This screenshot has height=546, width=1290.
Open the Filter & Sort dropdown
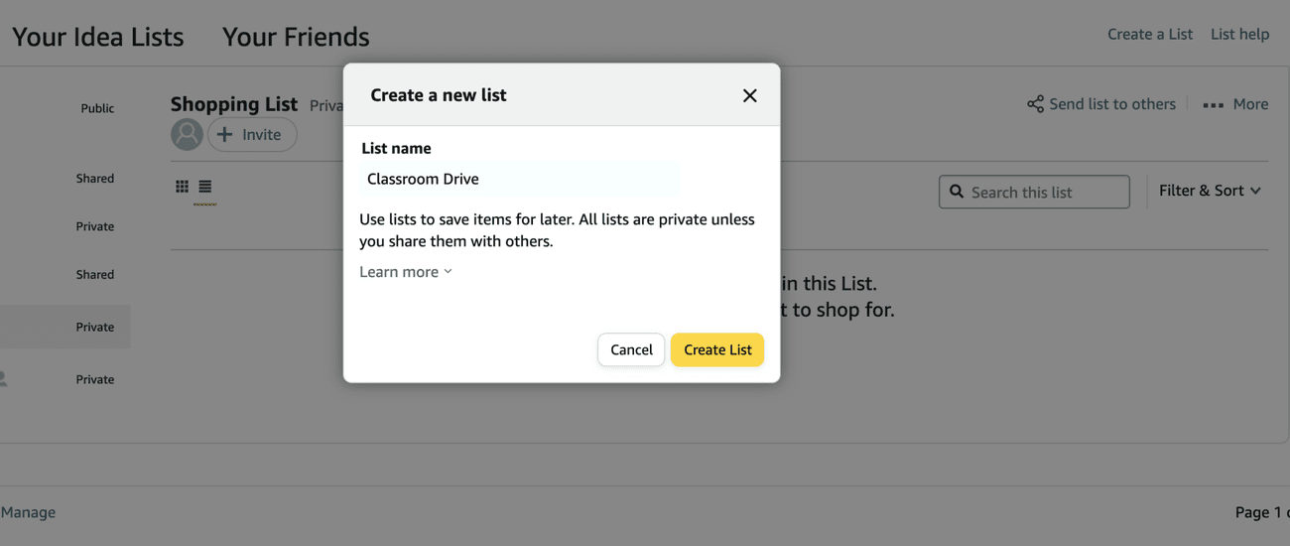coord(1210,191)
